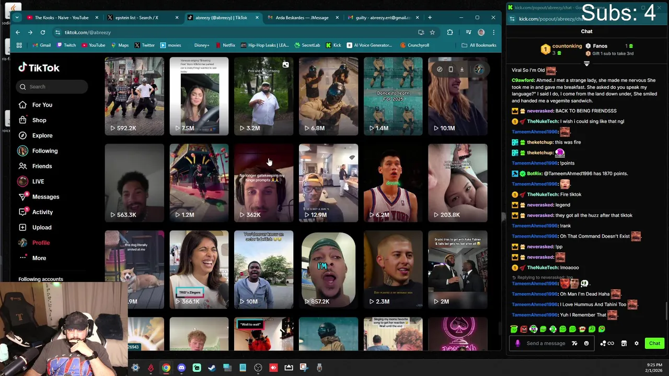Open shop icon in Kick chat
Image resolution: width=669 pixels, height=376 pixels.
(x=624, y=344)
